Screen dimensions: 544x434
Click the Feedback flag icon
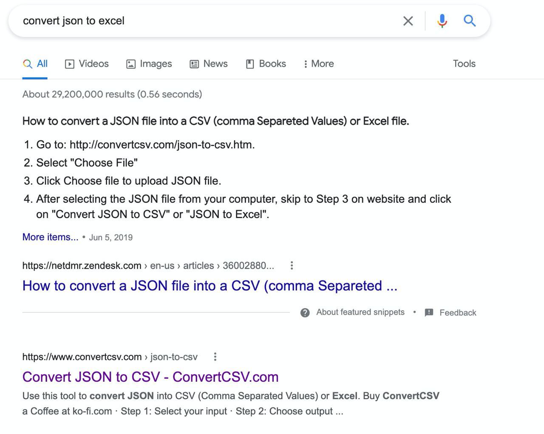[429, 313]
